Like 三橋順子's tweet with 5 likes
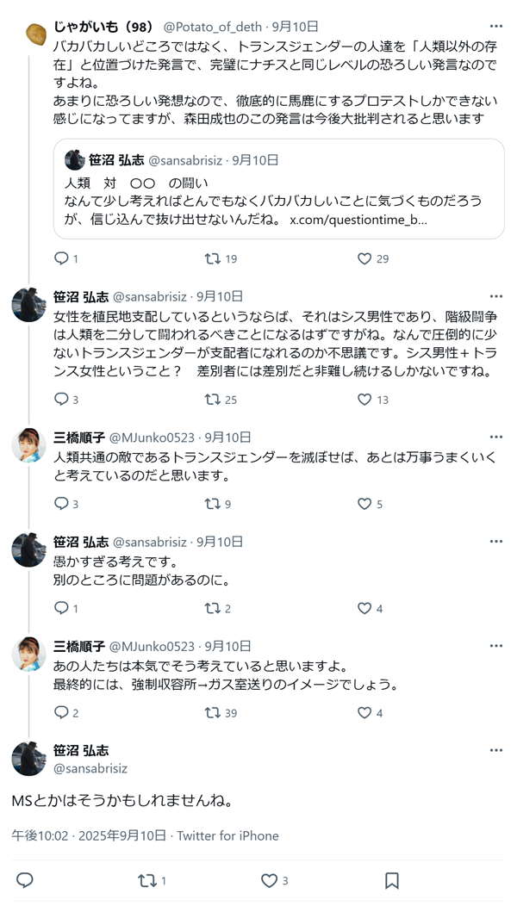Image resolution: width=517 pixels, height=906 pixels. [364, 504]
